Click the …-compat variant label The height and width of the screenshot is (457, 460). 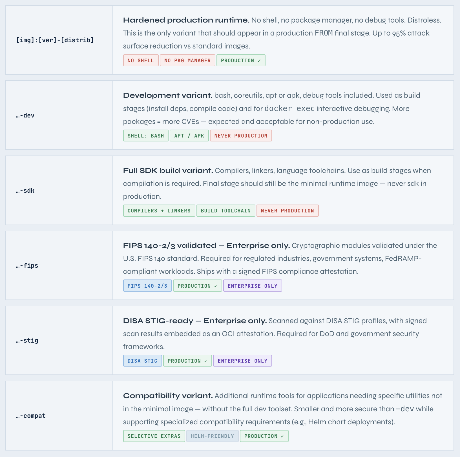tap(31, 416)
